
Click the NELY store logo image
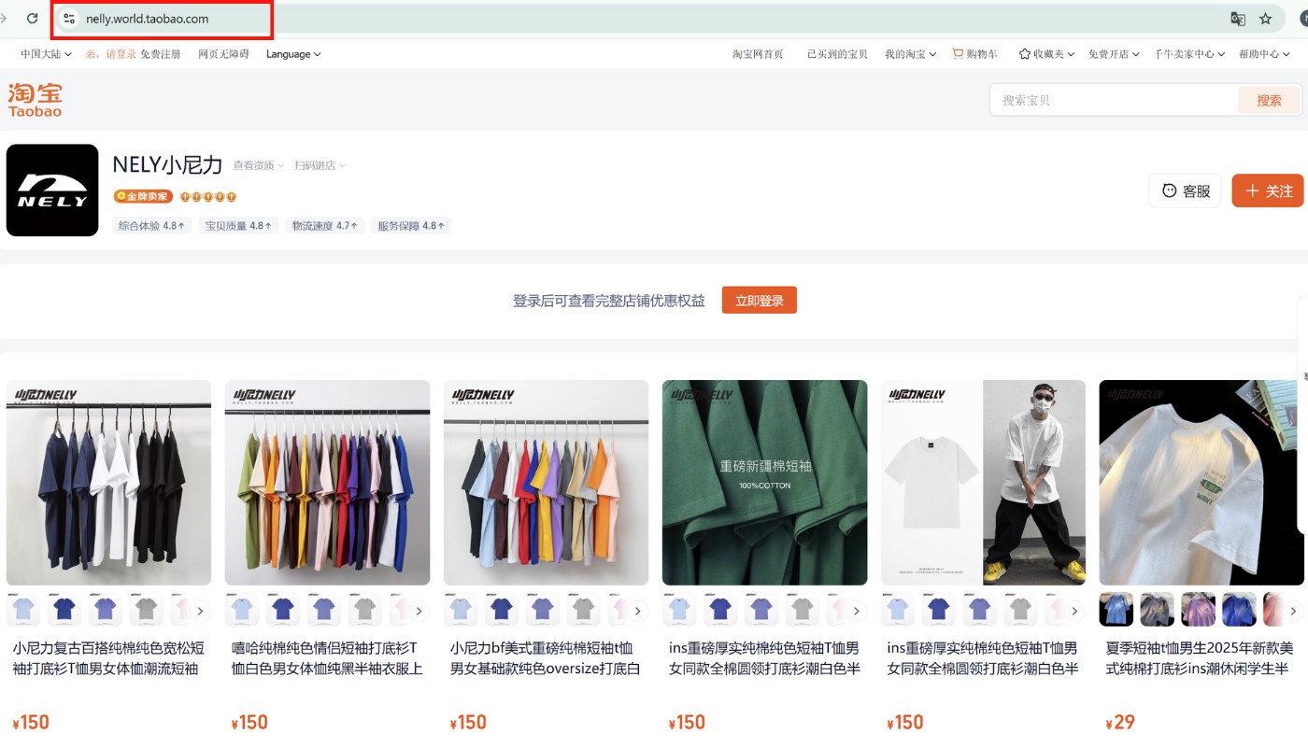pyautogui.click(x=52, y=190)
